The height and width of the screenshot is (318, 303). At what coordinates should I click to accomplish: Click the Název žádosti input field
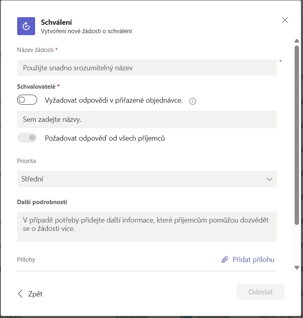147,68
